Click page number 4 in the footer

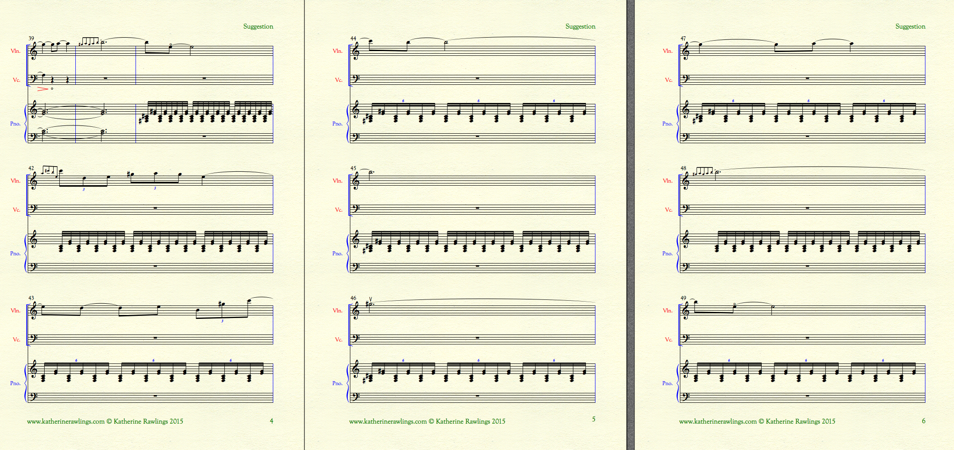[x=272, y=421]
